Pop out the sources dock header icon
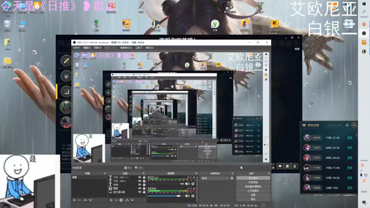 [143, 173]
